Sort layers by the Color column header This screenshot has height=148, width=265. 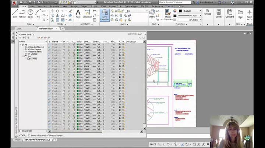79,41
